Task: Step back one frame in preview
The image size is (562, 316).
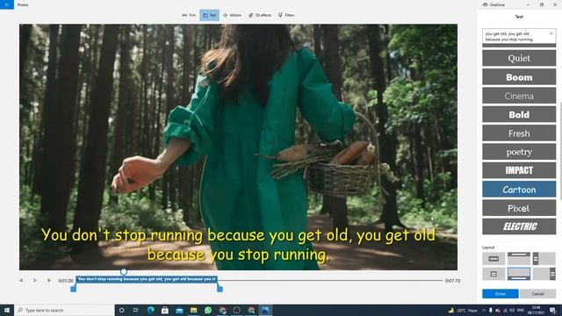Action: click(x=21, y=281)
